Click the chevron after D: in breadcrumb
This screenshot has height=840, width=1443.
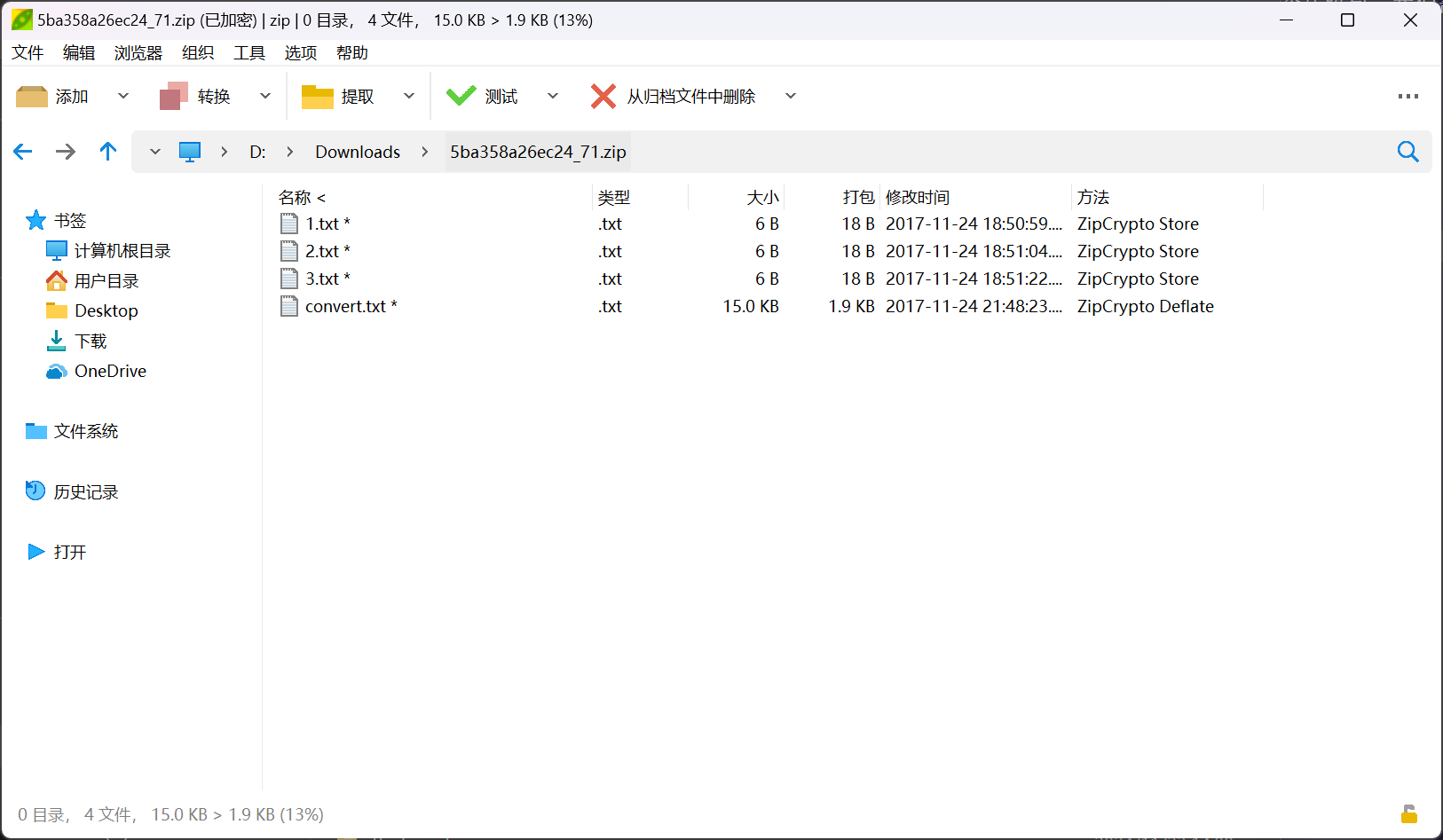290,152
